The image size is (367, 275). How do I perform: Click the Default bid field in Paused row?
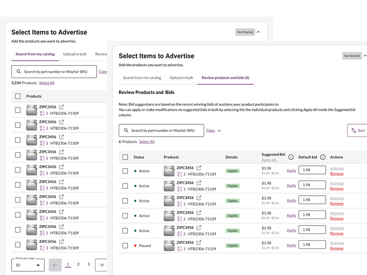click(312, 245)
